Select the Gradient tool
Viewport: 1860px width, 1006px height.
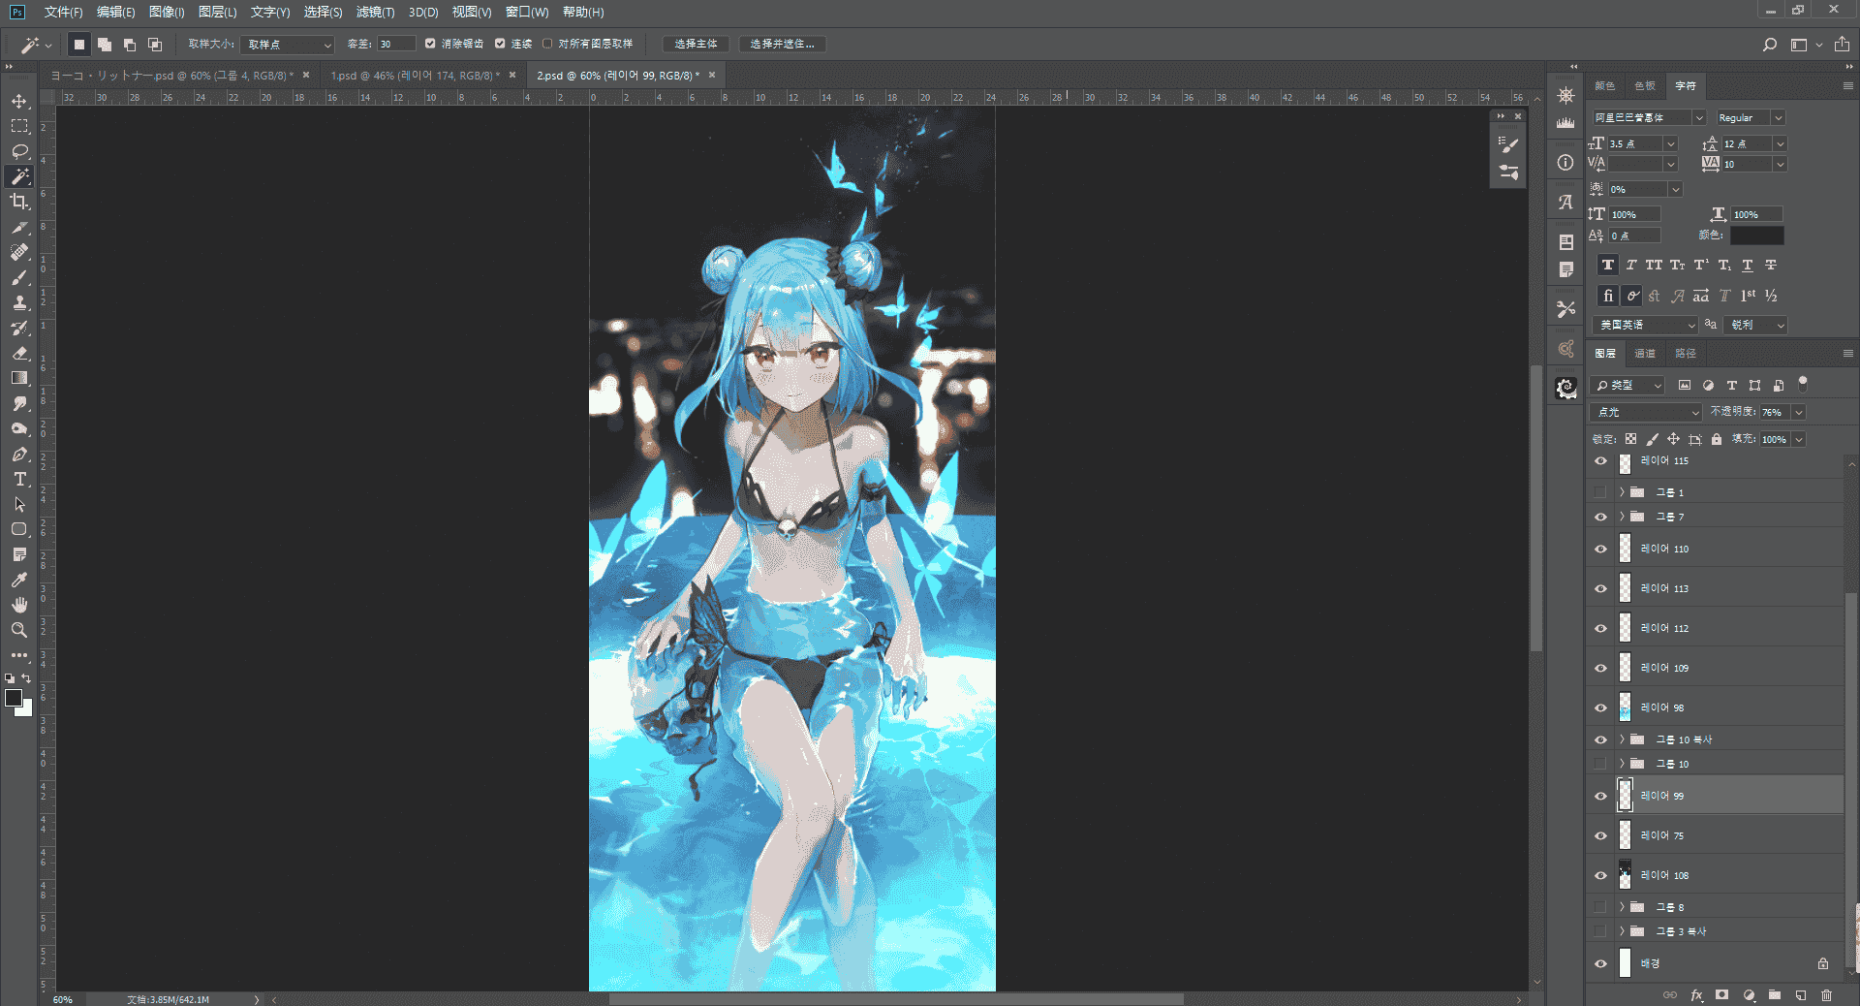[x=19, y=378]
